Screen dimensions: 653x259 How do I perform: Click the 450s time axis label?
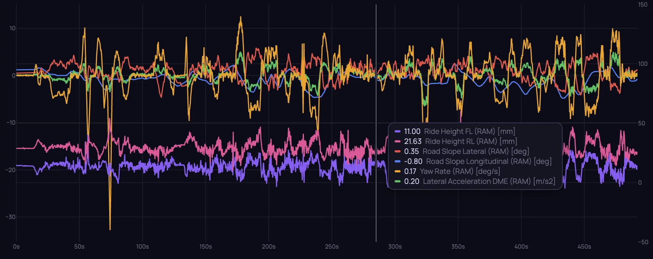tap(584, 247)
